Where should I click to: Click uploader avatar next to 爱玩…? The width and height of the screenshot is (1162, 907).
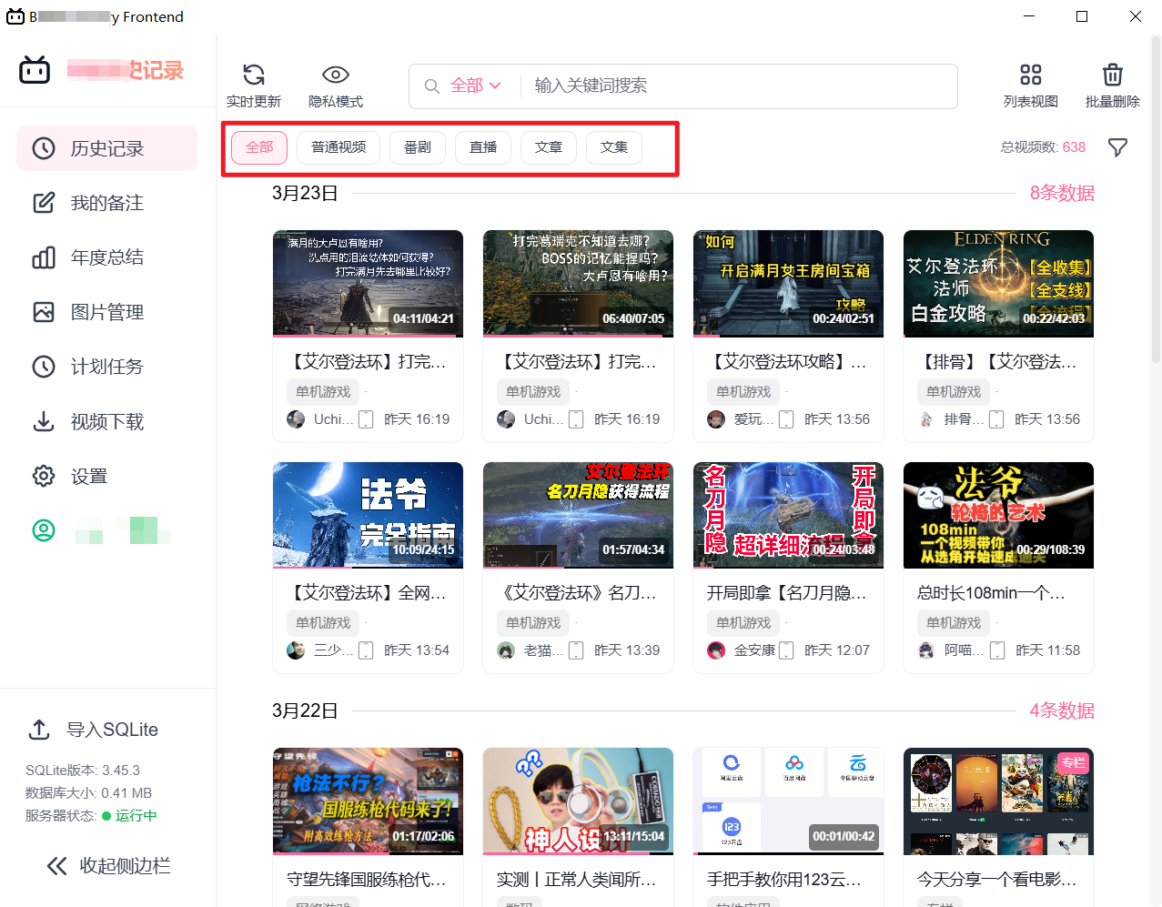point(716,419)
